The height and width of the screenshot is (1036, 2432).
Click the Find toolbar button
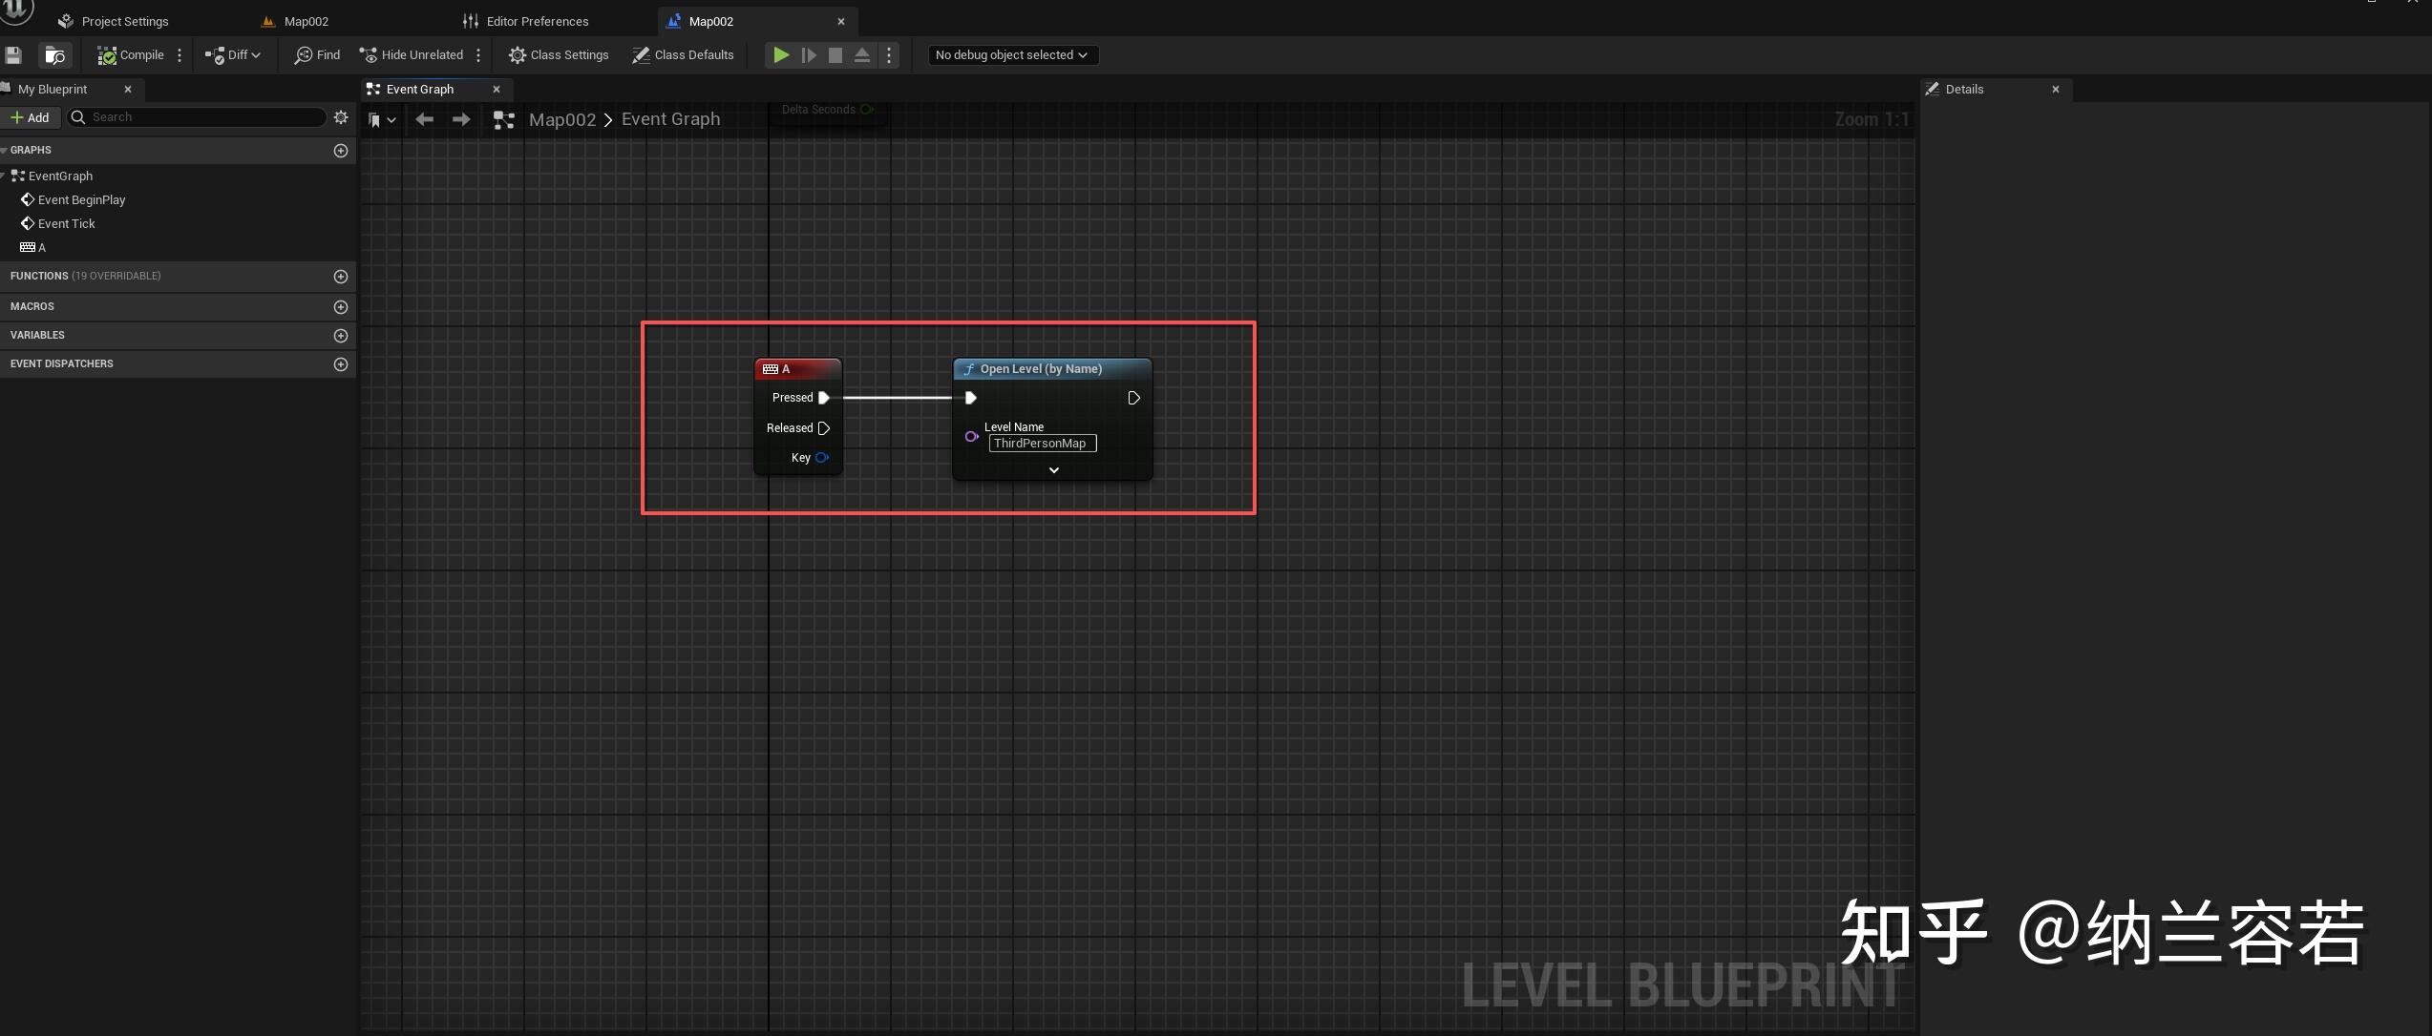click(x=317, y=55)
